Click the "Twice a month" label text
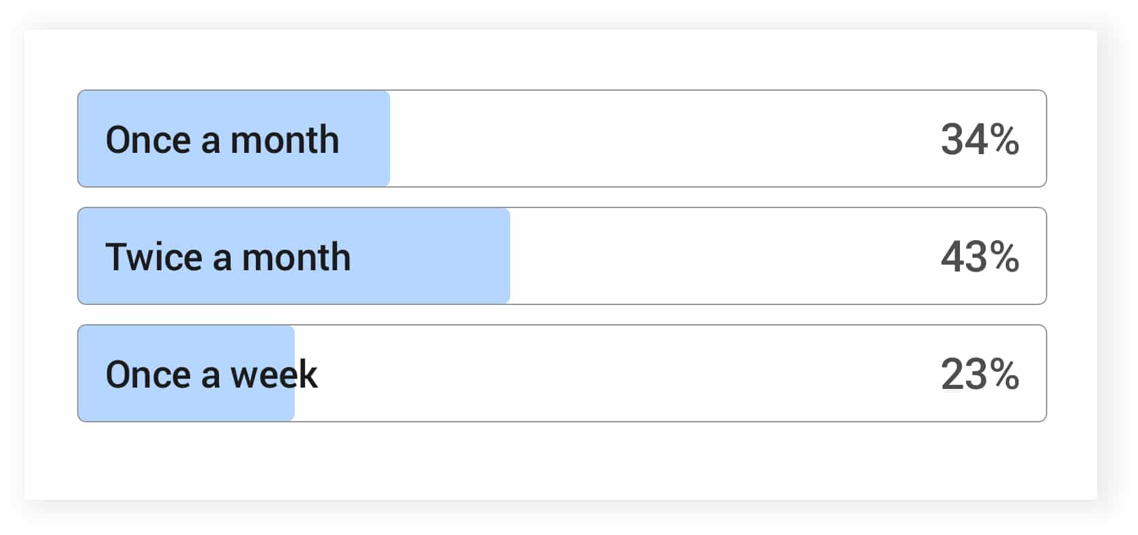This screenshot has width=1138, height=535. click(228, 257)
